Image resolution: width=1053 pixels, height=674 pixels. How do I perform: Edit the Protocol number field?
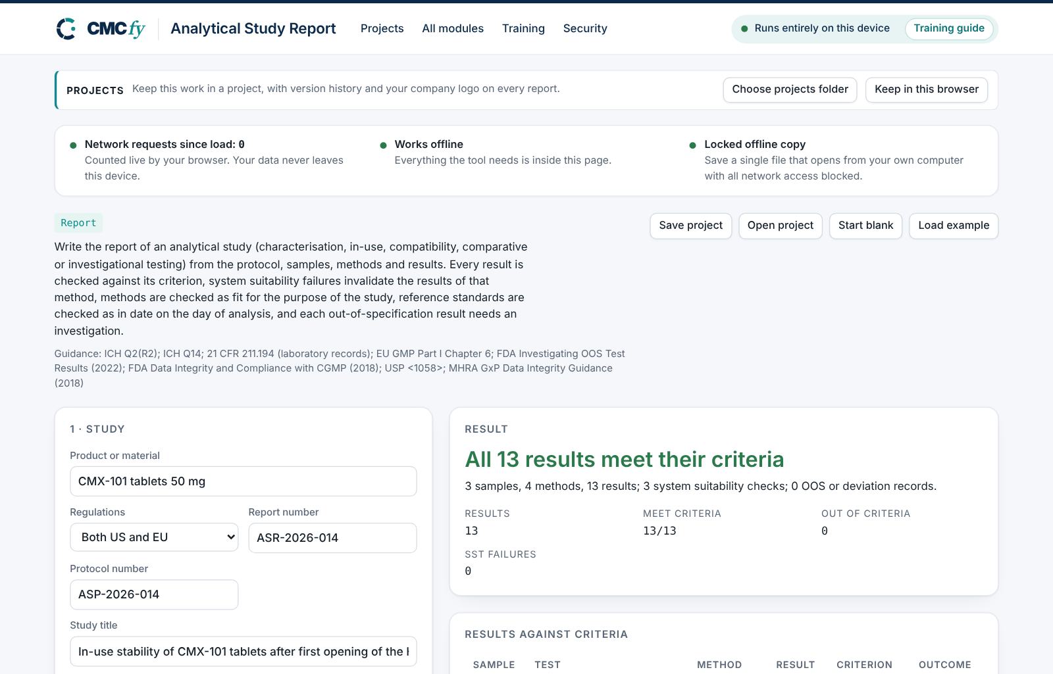[x=154, y=594]
